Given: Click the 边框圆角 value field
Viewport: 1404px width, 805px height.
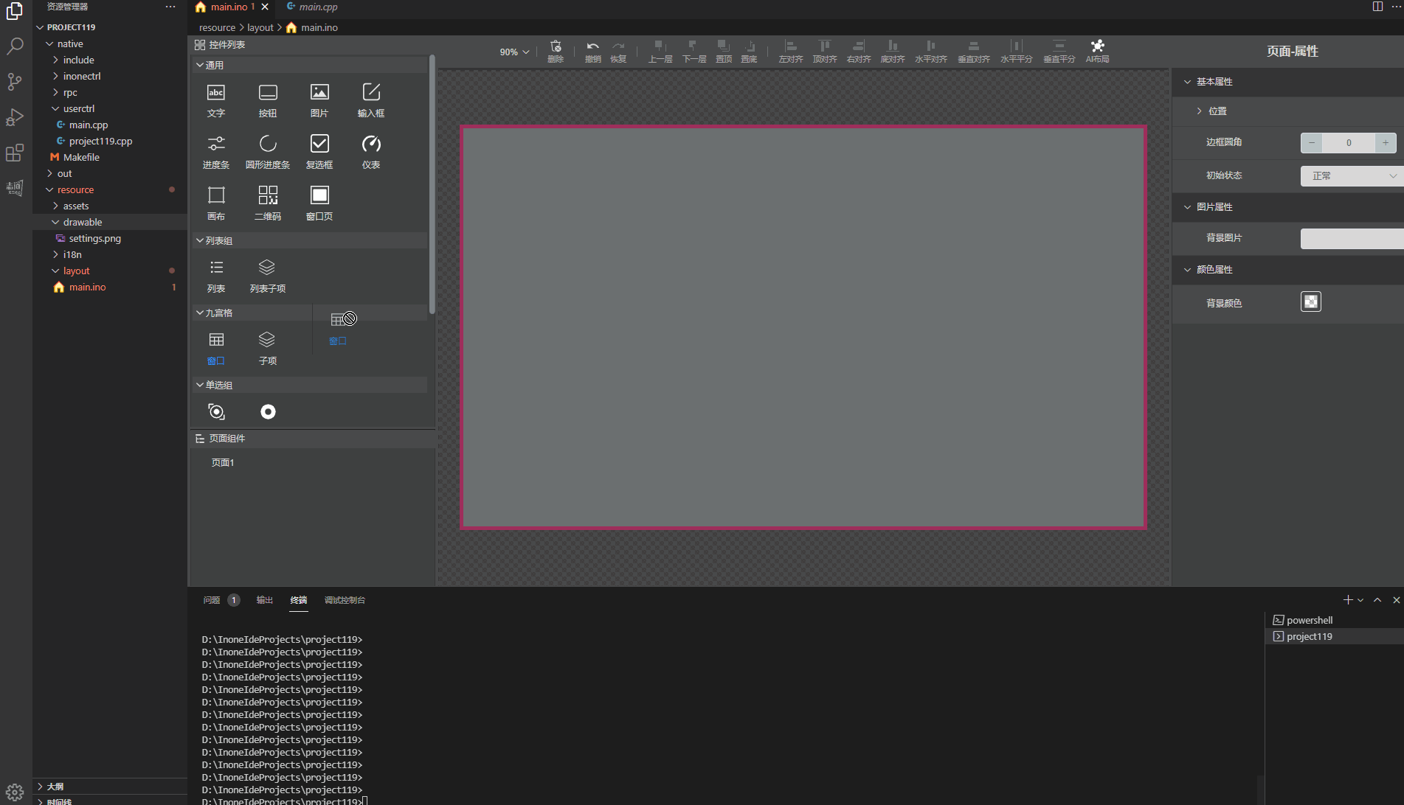Looking at the screenshot, I should coord(1349,143).
